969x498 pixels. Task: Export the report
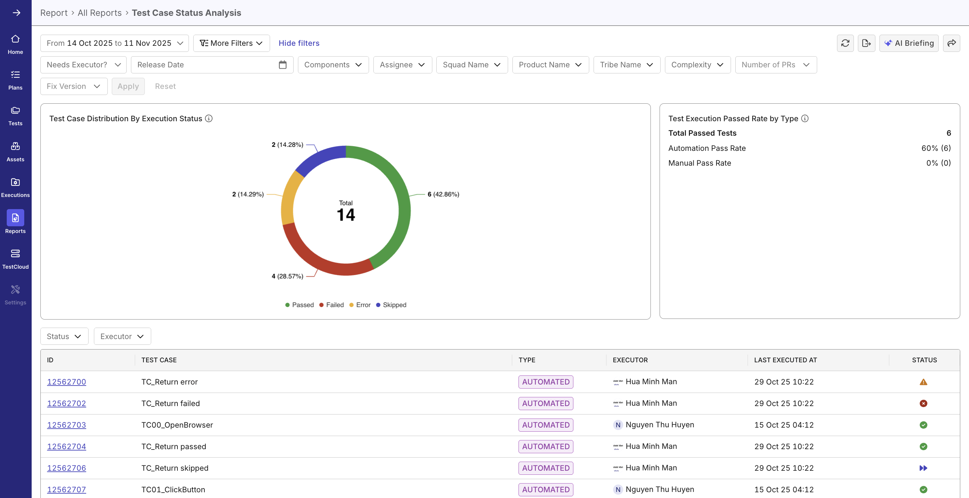tap(866, 43)
